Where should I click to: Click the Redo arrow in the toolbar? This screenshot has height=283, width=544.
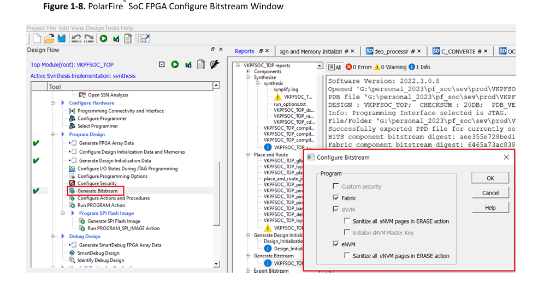(89, 39)
